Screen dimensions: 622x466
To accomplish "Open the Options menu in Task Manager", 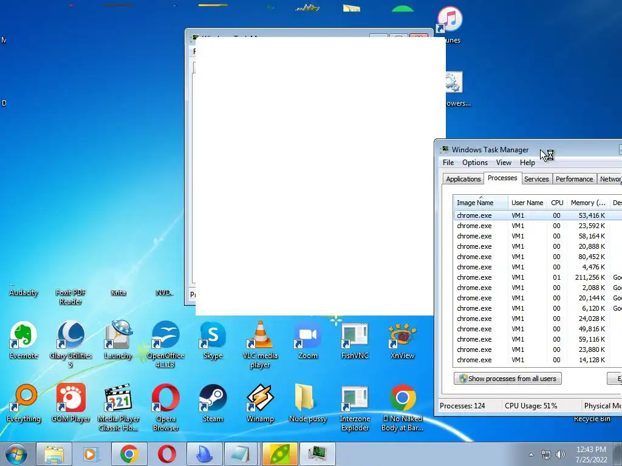I will coord(475,163).
